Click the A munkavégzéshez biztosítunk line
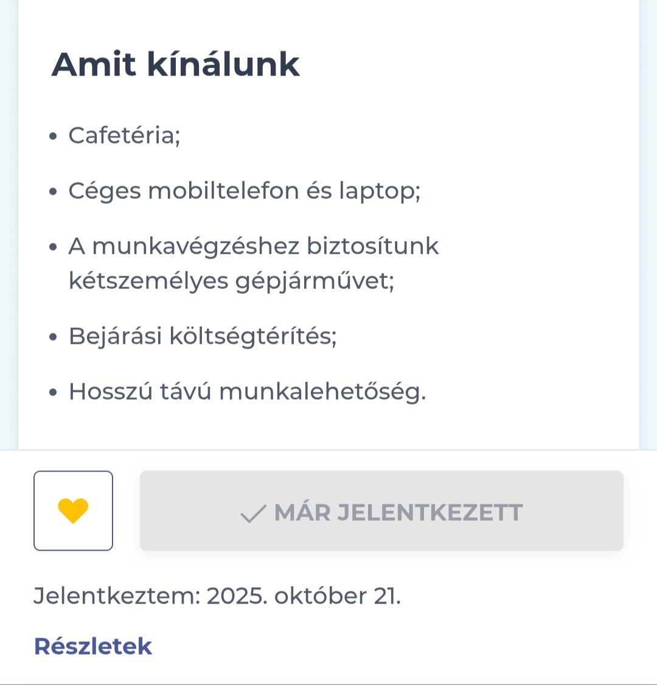The image size is (657, 685). (253, 246)
